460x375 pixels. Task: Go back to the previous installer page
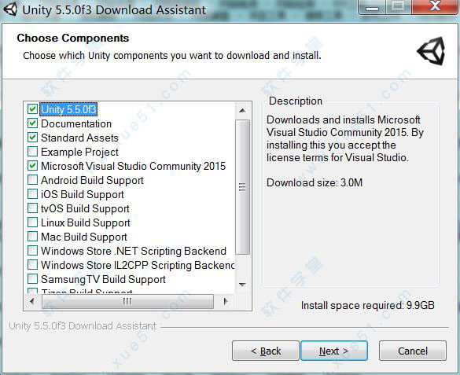tap(266, 351)
